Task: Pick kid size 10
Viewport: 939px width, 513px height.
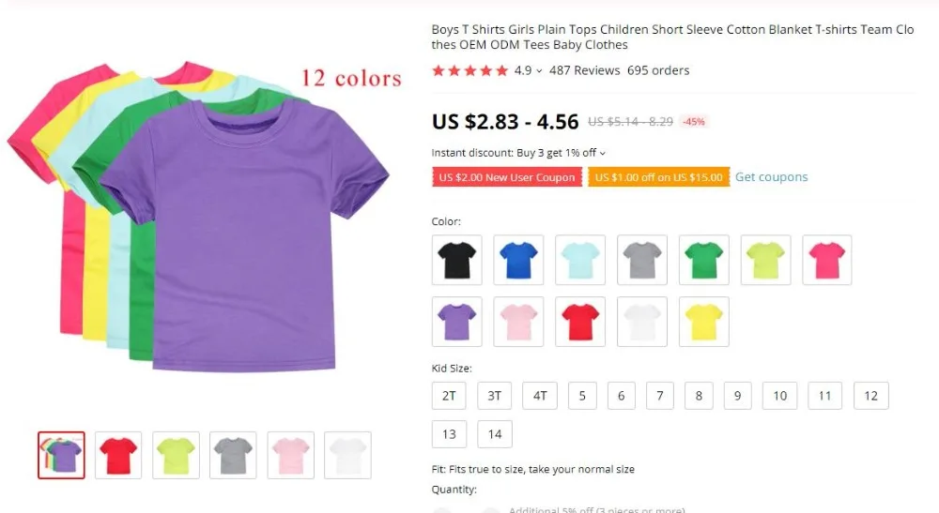Action: click(779, 396)
